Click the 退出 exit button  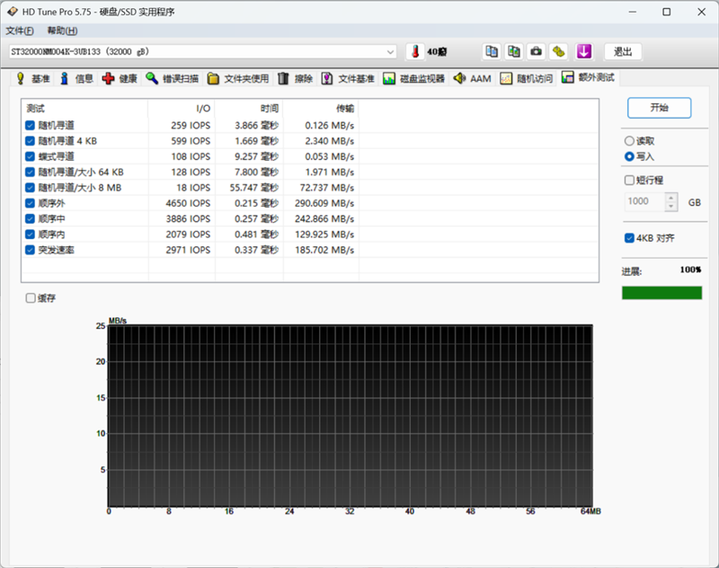click(623, 51)
